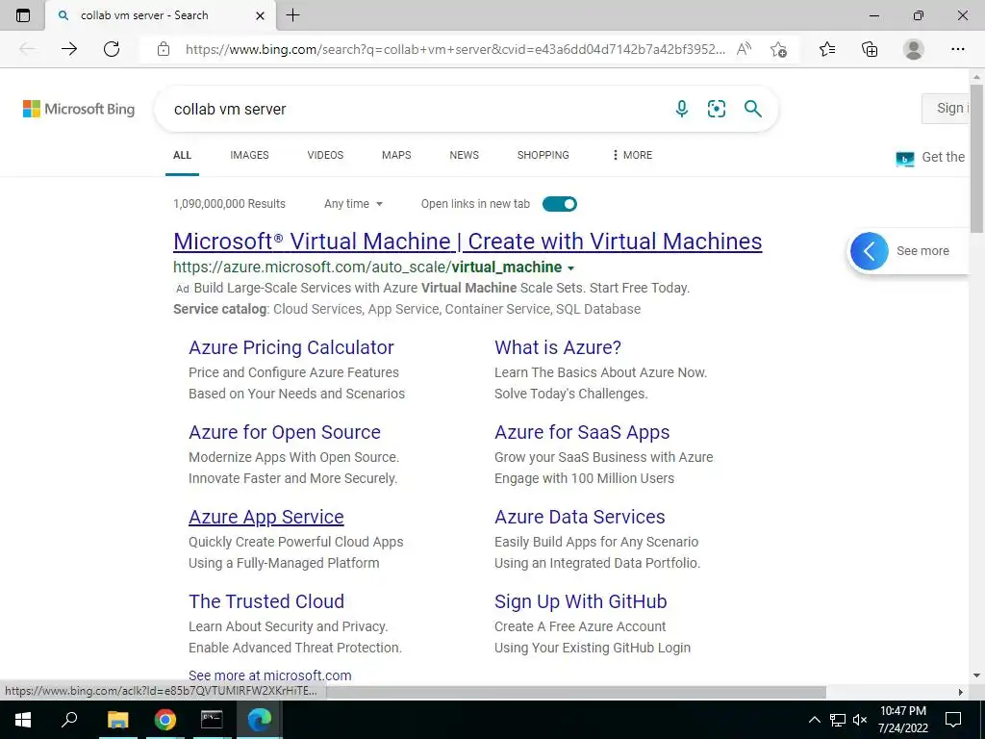Open Azure for SaaS Apps link
The width and height of the screenshot is (985, 739).
point(582,432)
